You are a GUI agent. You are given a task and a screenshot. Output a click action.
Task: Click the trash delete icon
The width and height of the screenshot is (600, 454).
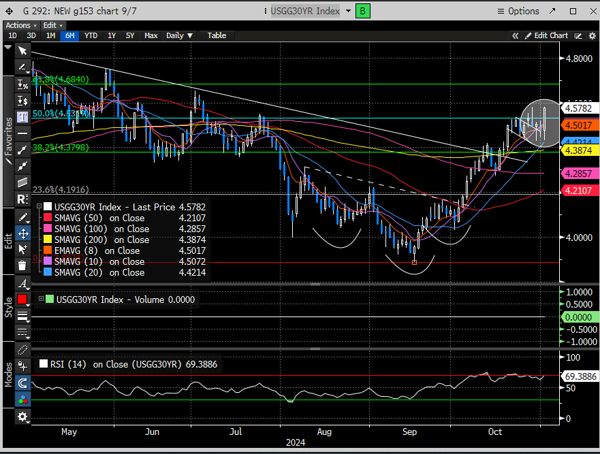point(22,265)
